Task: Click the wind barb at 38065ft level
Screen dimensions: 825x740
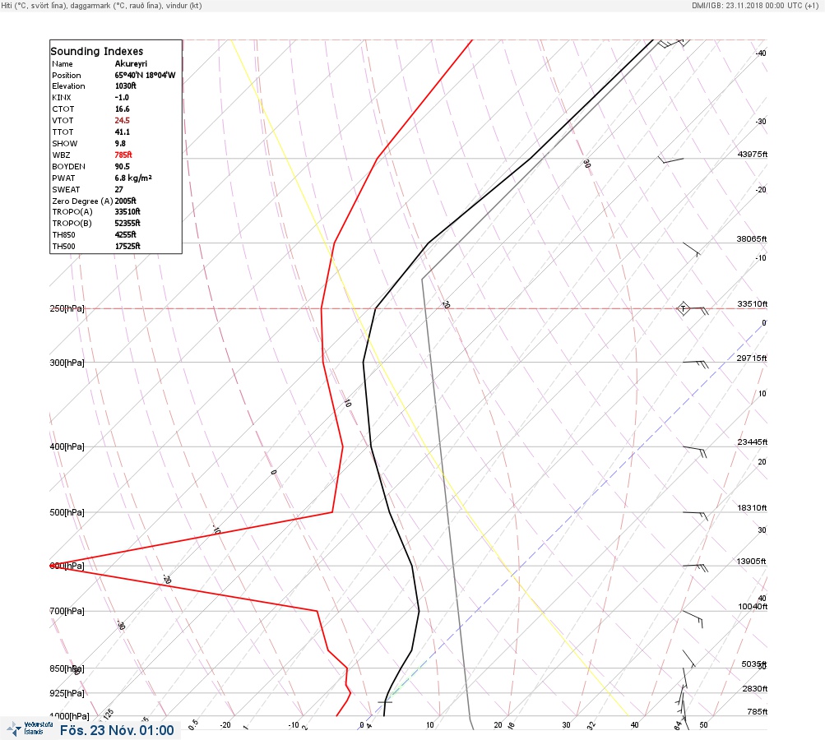Action: (692, 249)
